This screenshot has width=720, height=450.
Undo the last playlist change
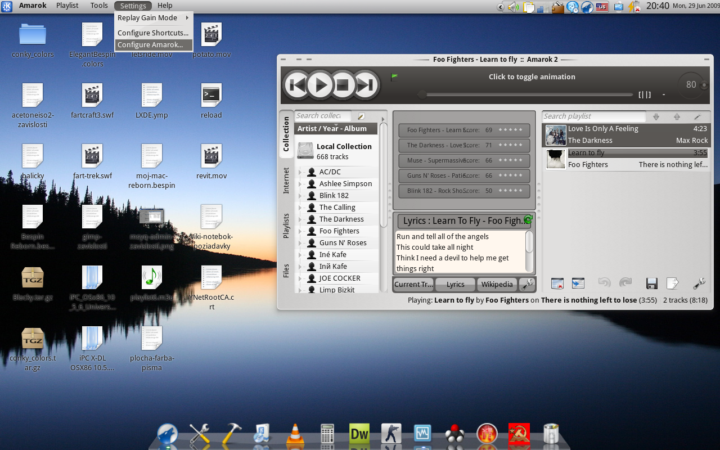point(604,283)
